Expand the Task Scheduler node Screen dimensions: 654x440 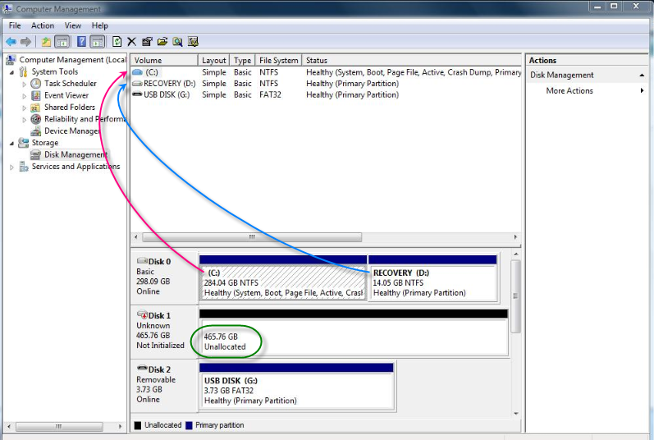coord(24,84)
